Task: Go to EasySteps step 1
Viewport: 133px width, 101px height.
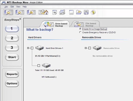Action: [x=12, y=29]
